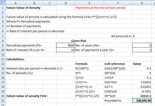Click 'Future Value of Annuity' title cell
This screenshot has height=106, width=155.
23,7
